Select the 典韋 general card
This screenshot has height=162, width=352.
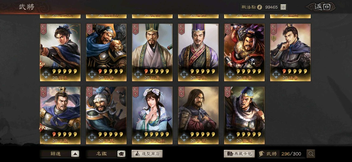click(x=244, y=52)
